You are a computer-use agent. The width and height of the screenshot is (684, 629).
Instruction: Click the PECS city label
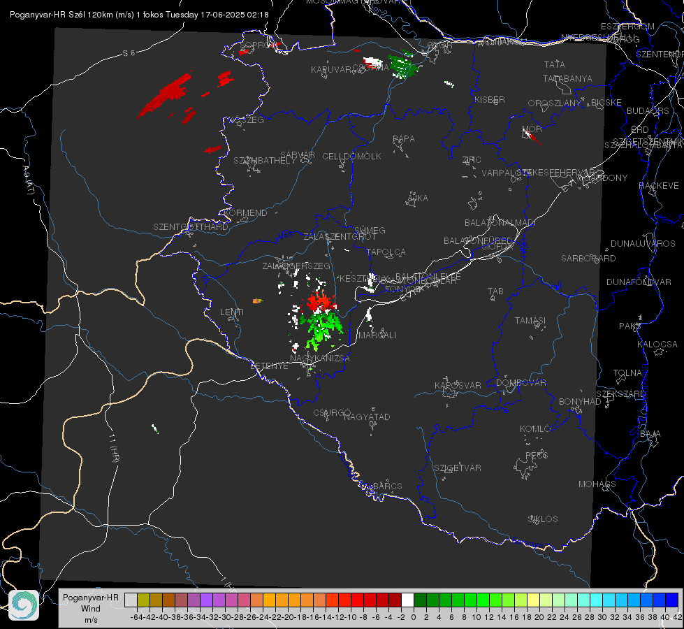click(536, 456)
